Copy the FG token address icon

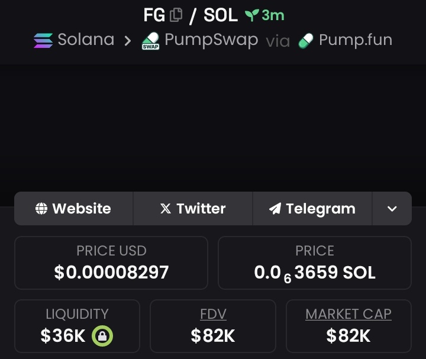pyautogui.click(x=176, y=15)
